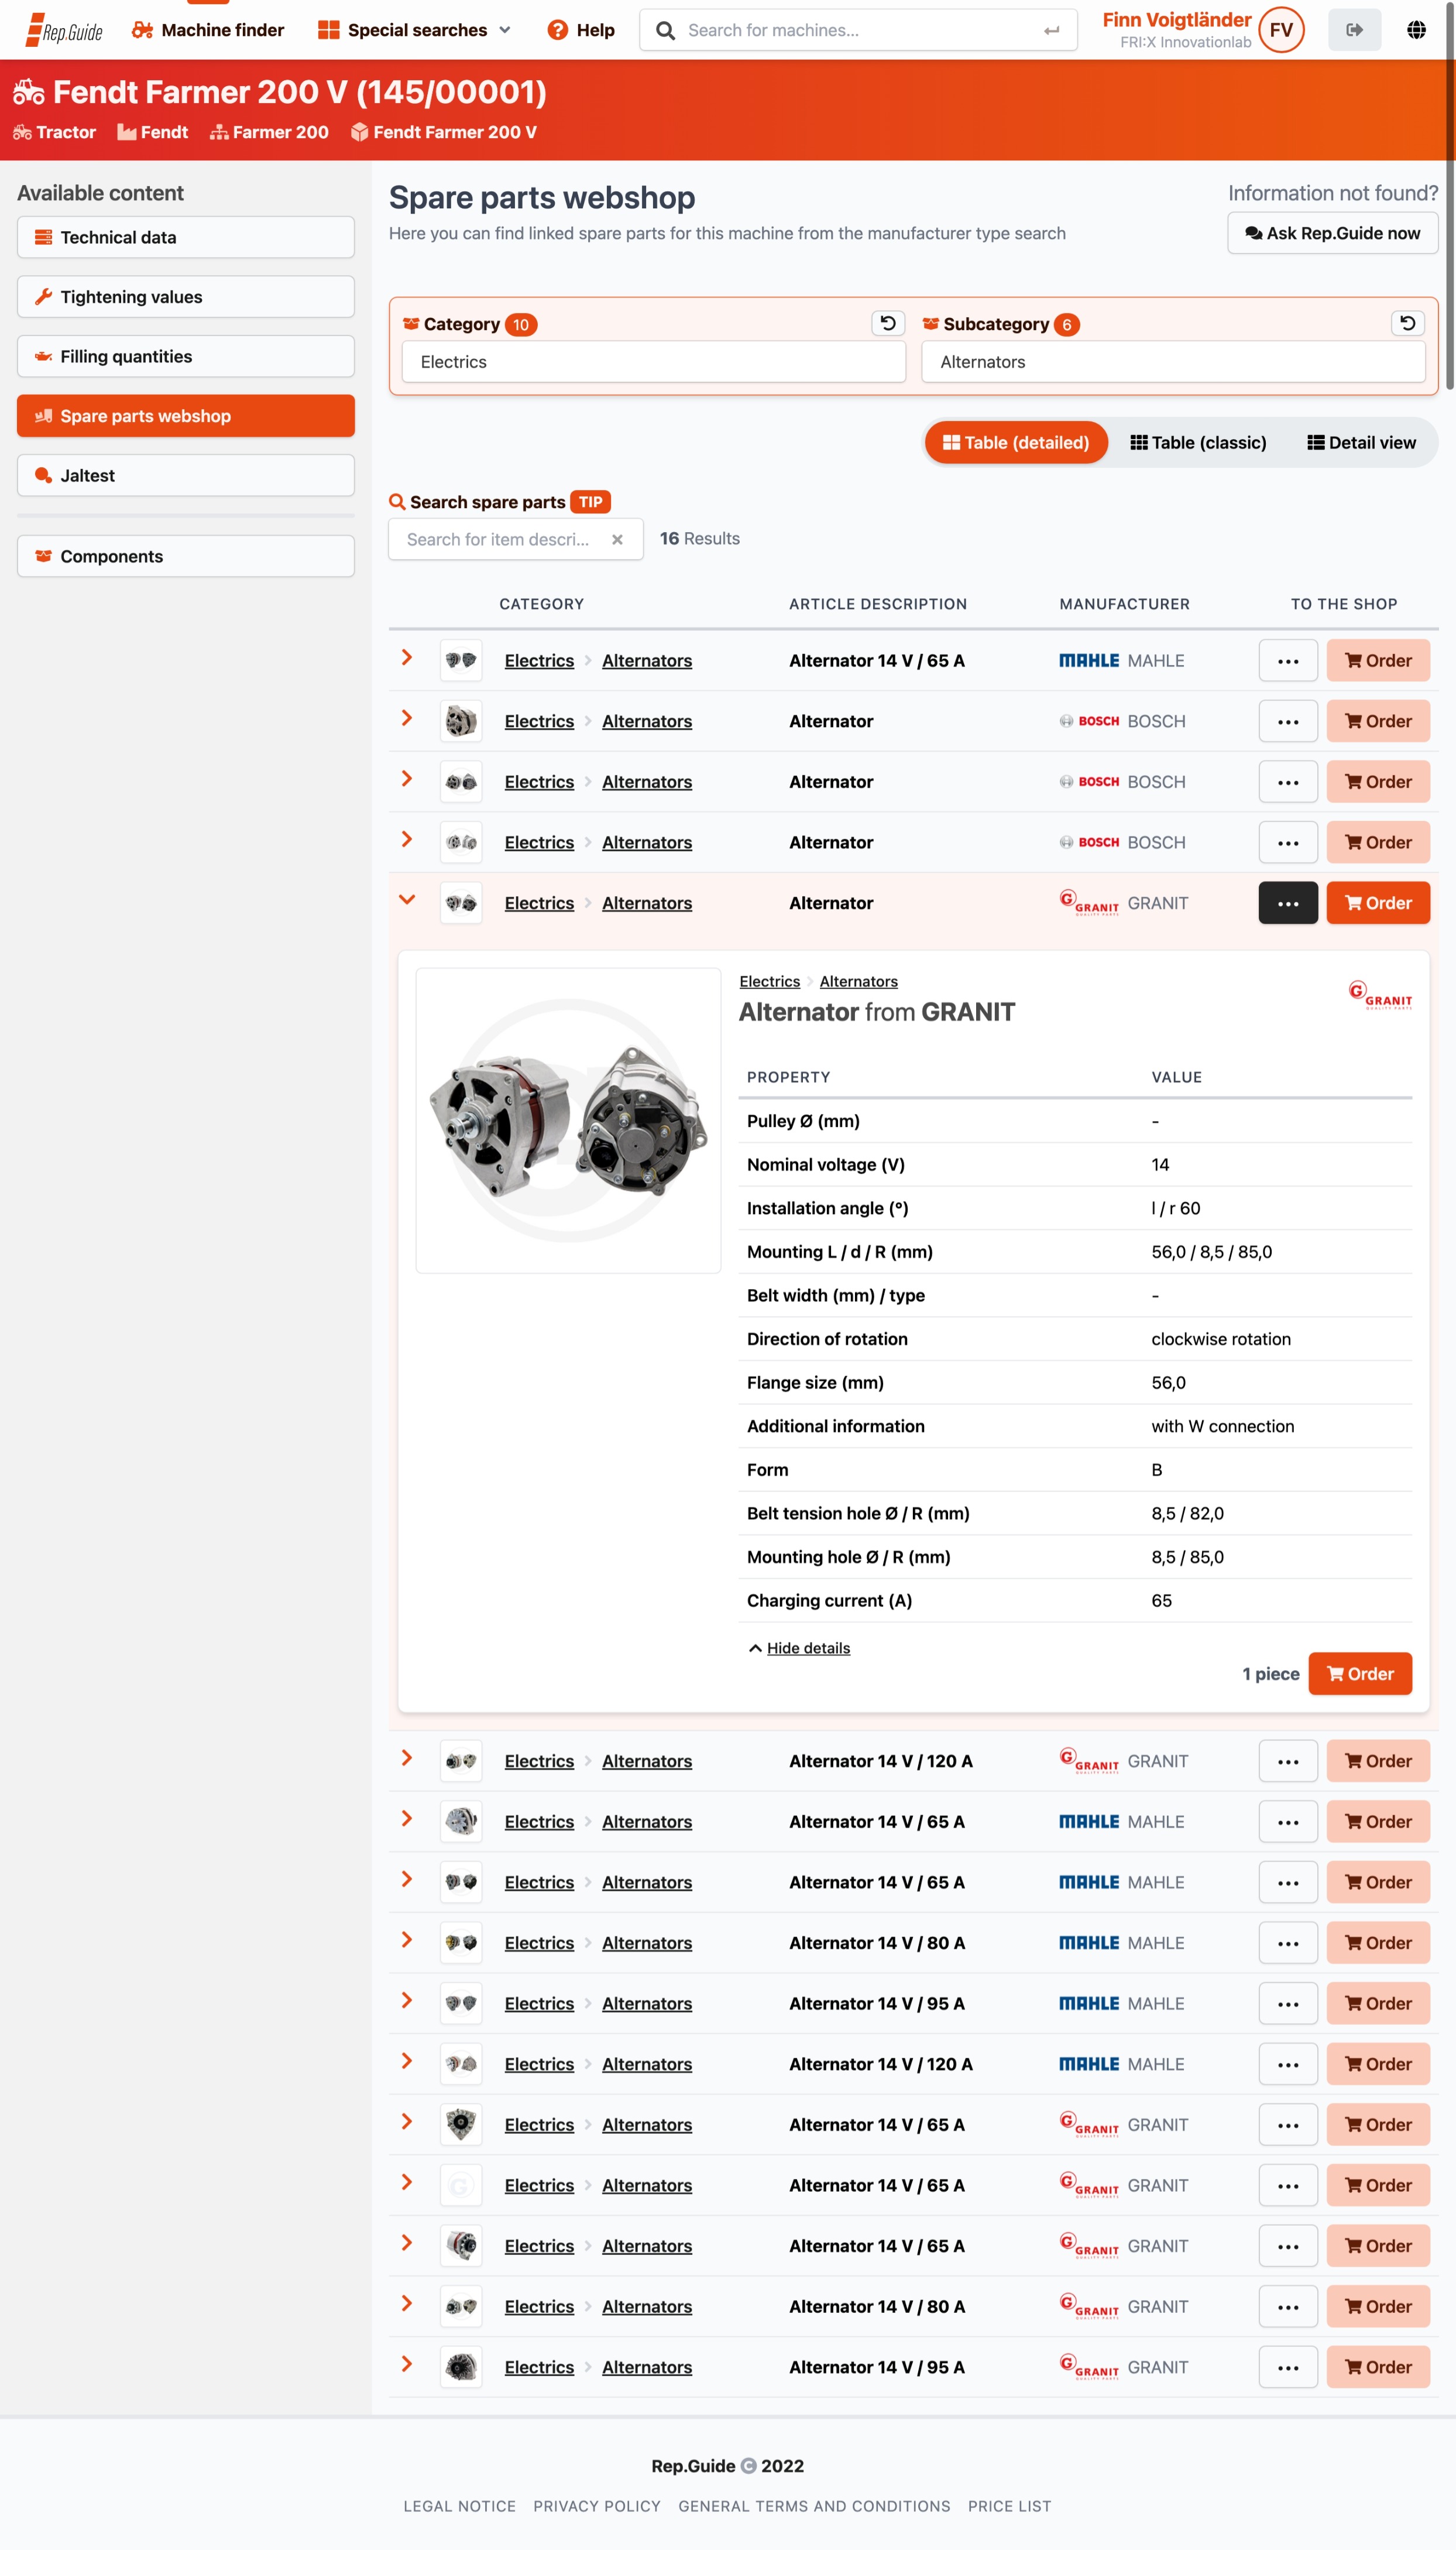The height and width of the screenshot is (2550, 1456).
Task: Click the TIP badge next to Search spare parts
Action: pos(590,502)
